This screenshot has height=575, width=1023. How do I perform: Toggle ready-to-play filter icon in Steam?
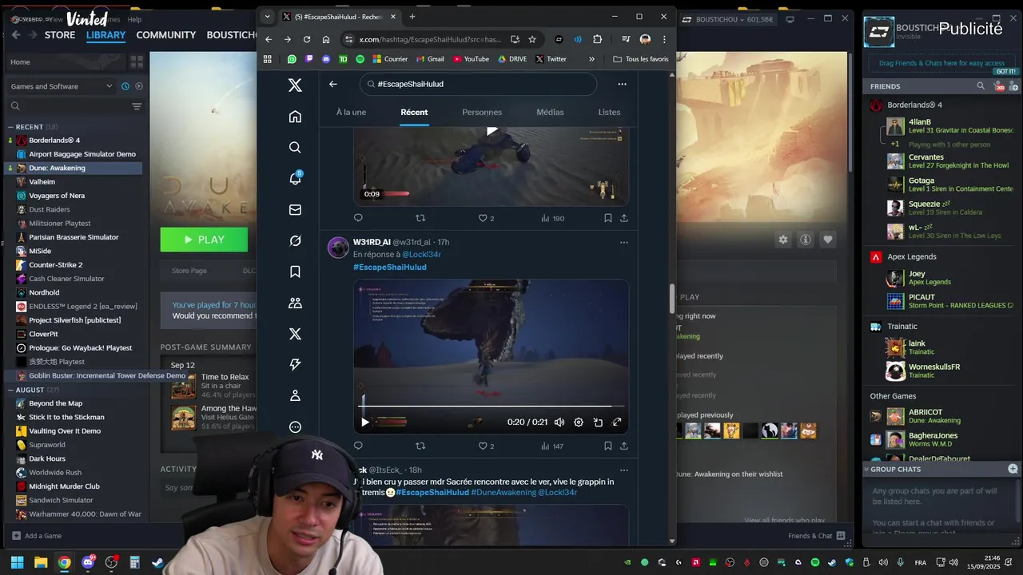138,86
